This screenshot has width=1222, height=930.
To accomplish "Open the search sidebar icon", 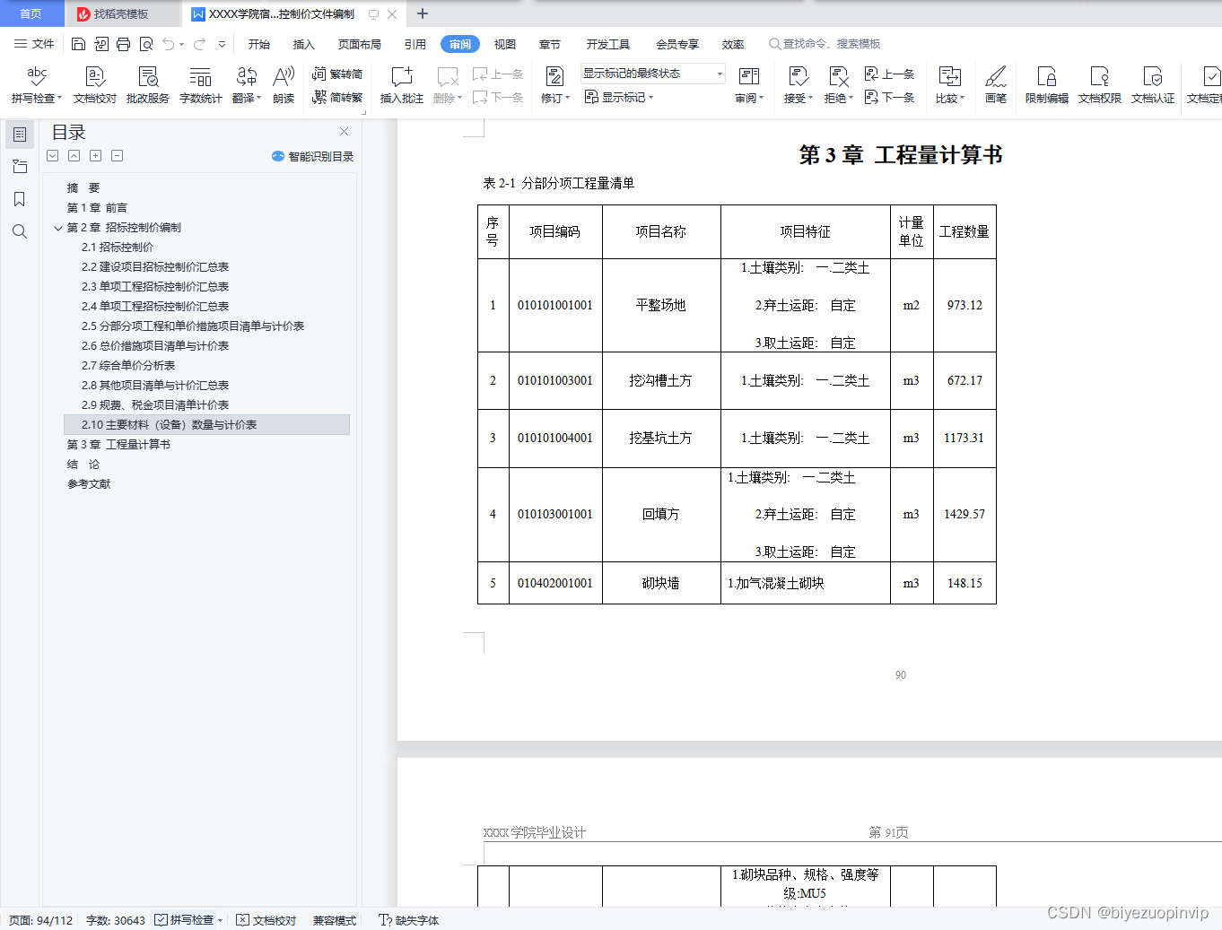I will [x=20, y=231].
